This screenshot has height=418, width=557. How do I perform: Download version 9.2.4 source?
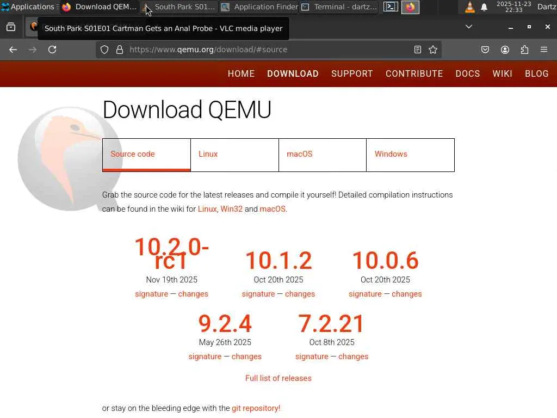click(225, 323)
